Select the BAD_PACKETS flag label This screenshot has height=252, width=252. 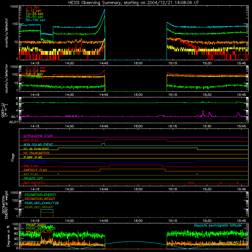point(34,183)
